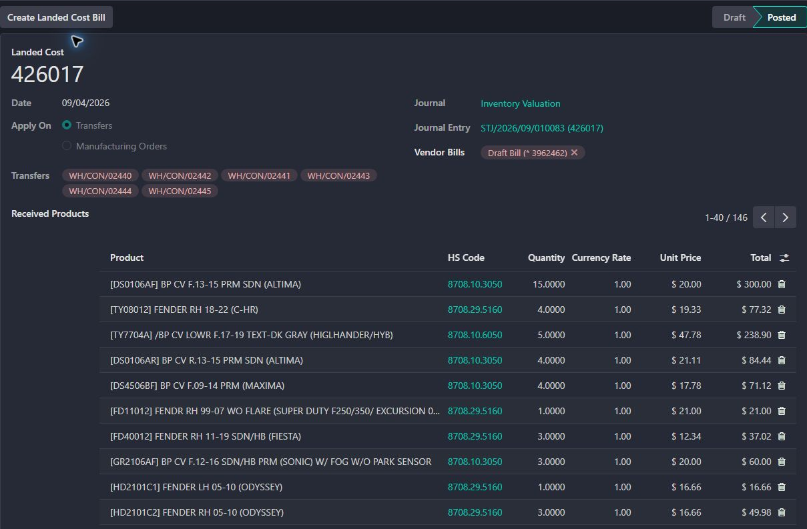This screenshot has height=529, width=807.
Task: Delete the FD11012 SUPER DUTY fender row
Action: click(782, 411)
